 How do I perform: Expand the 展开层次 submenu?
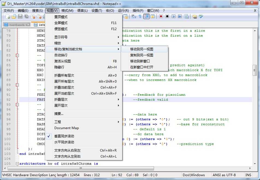[x=84, y=105]
